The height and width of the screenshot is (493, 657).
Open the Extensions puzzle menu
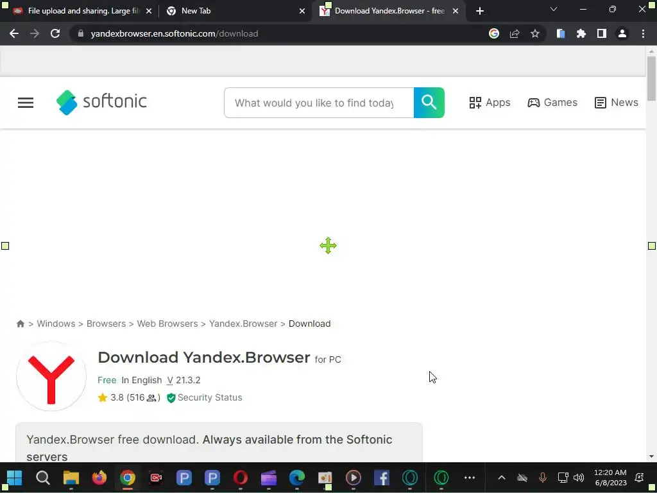[581, 33]
